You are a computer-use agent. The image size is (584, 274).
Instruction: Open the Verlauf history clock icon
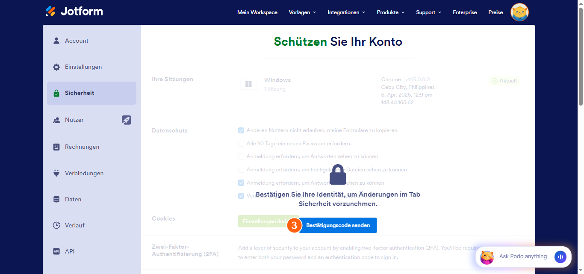[56, 225]
